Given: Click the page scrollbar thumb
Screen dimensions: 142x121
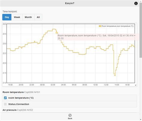Looking at the screenshot, I should pos(141,30).
